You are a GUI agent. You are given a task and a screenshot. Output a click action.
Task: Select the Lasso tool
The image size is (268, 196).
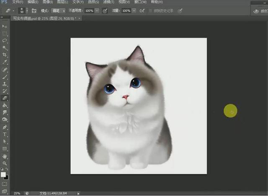coord(5,41)
